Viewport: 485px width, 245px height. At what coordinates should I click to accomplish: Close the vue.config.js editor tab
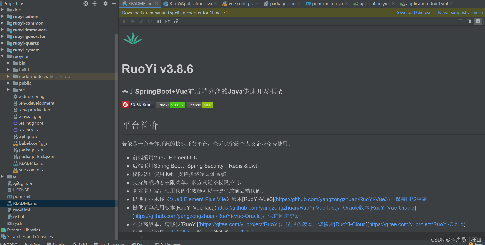pos(257,3)
